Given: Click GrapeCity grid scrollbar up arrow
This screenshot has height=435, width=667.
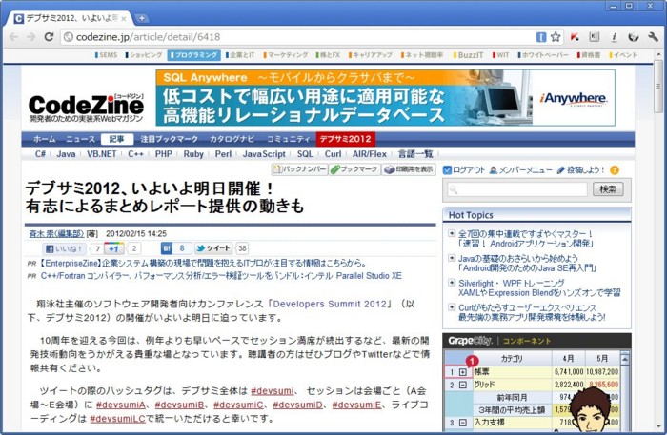Looking at the screenshot, I should [624, 360].
